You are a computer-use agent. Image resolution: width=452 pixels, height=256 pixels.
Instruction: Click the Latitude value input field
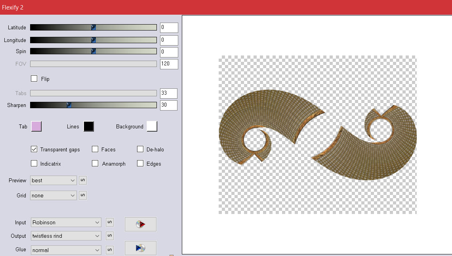tap(169, 28)
